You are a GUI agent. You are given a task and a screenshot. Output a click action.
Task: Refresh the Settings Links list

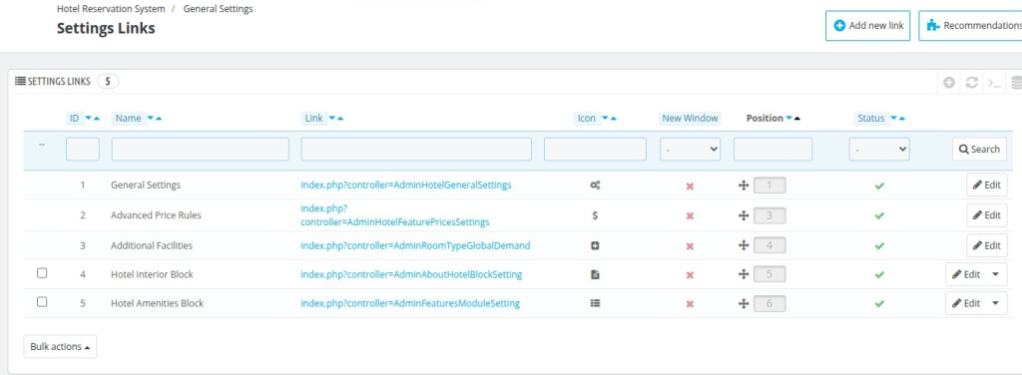[x=972, y=83]
